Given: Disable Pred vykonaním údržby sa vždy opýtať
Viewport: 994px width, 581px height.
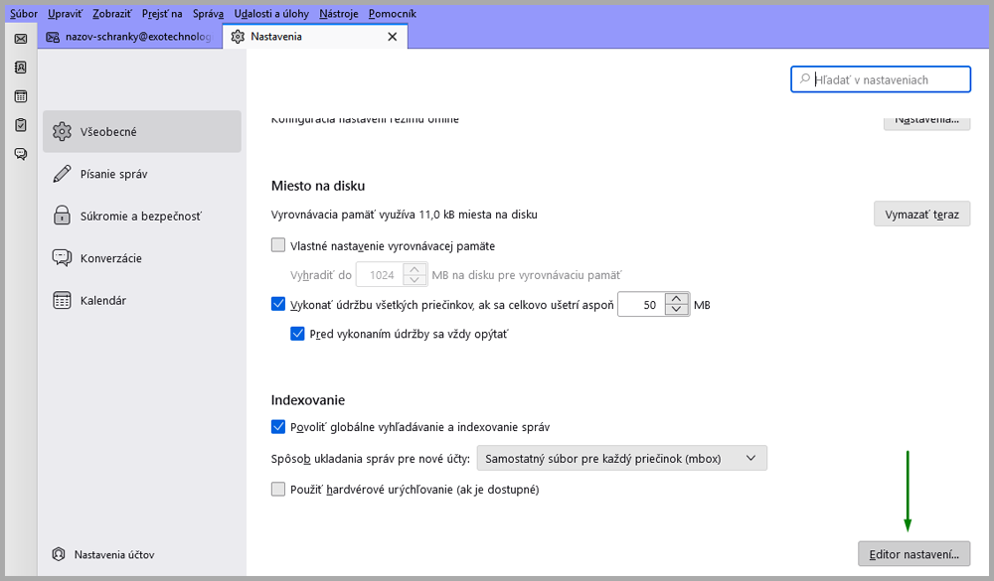Looking at the screenshot, I should 297,334.
